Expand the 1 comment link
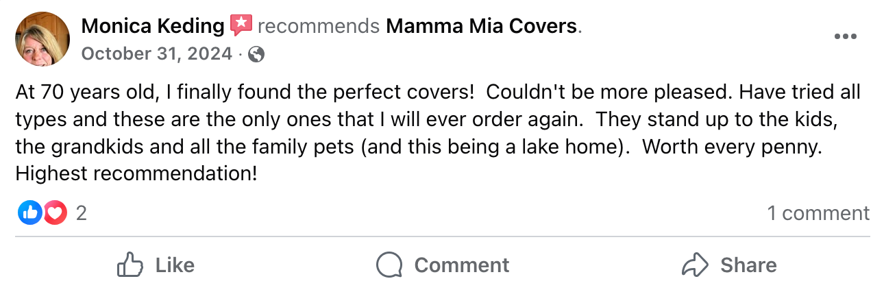The image size is (884, 292). (x=818, y=213)
